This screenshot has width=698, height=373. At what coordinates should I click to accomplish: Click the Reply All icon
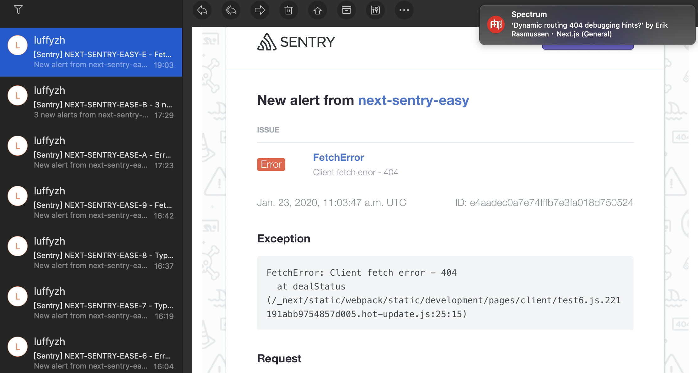pyautogui.click(x=231, y=10)
